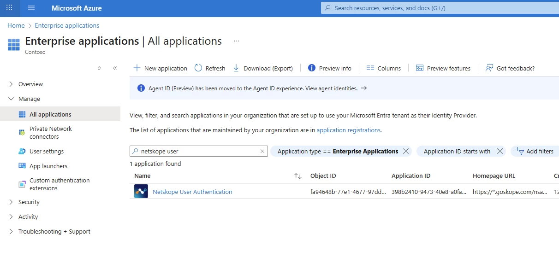Open the Azure app launcher grid icon

click(x=9, y=8)
